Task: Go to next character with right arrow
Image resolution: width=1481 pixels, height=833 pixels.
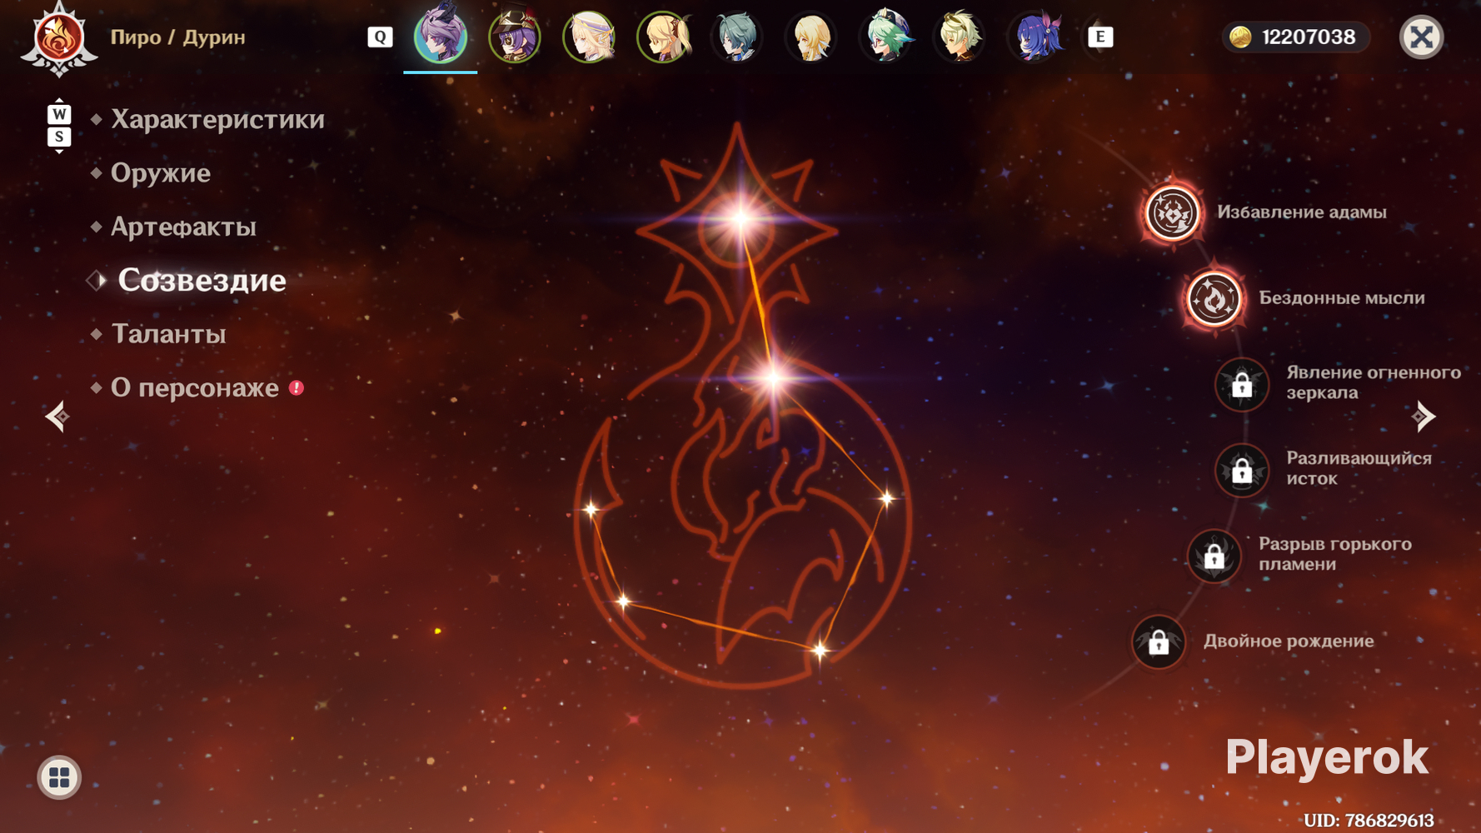Action: [1424, 416]
